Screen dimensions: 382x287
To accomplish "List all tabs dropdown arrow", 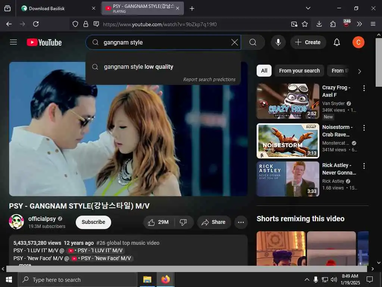I will point(308,8).
